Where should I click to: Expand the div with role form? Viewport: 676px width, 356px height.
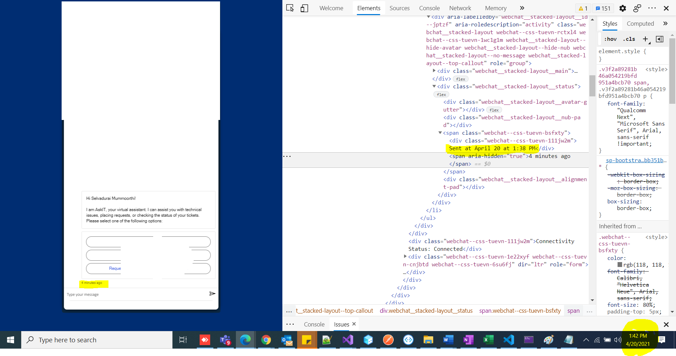tap(405, 256)
